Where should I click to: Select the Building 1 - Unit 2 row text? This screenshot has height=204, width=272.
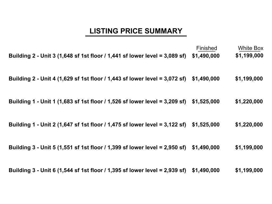coord(97,125)
